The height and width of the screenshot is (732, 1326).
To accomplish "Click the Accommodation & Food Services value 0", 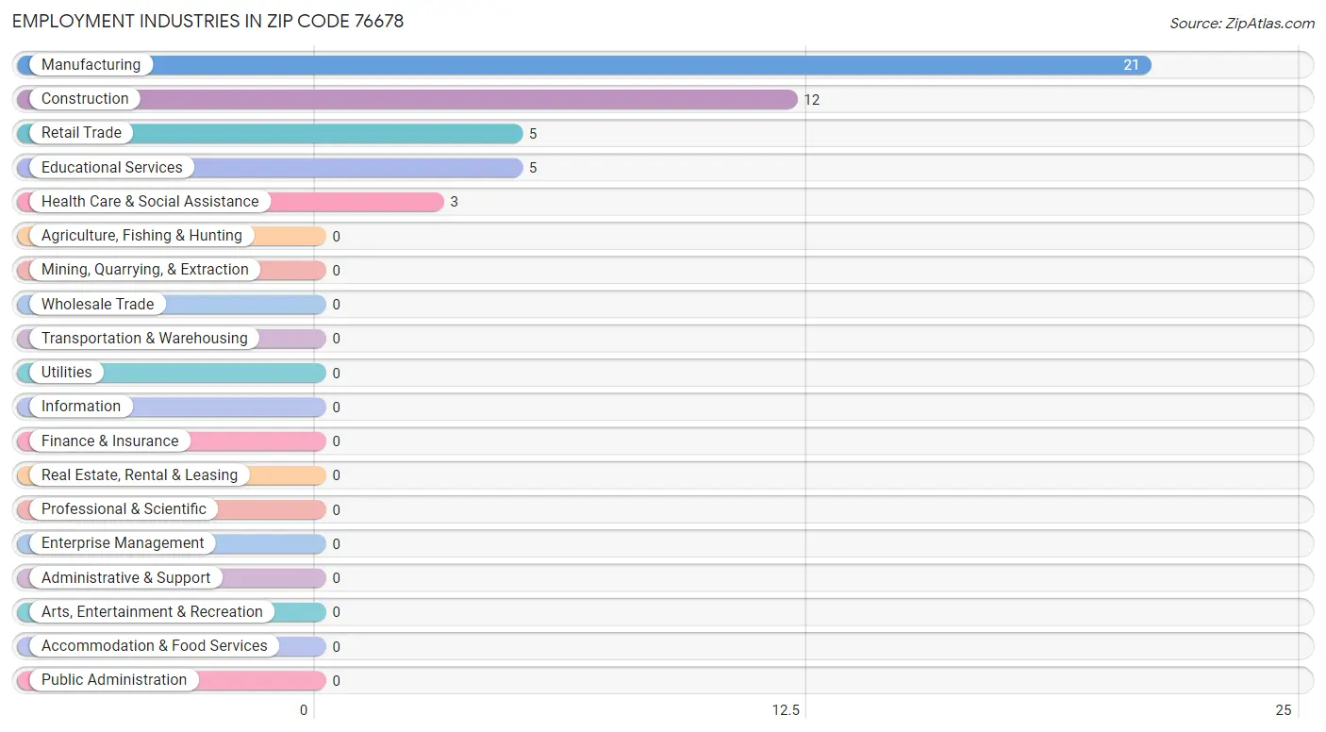I will click(336, 646).
